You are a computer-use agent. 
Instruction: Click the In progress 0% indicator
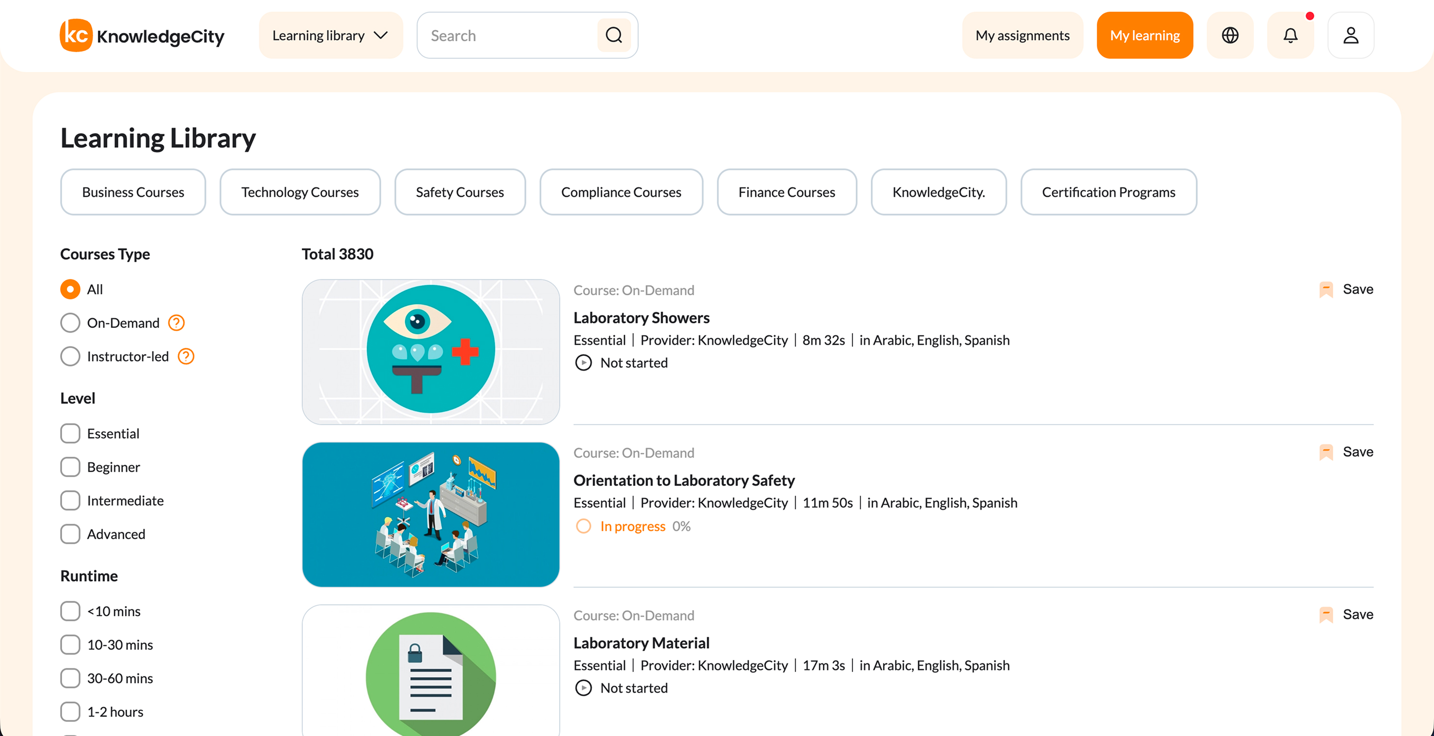633,526
